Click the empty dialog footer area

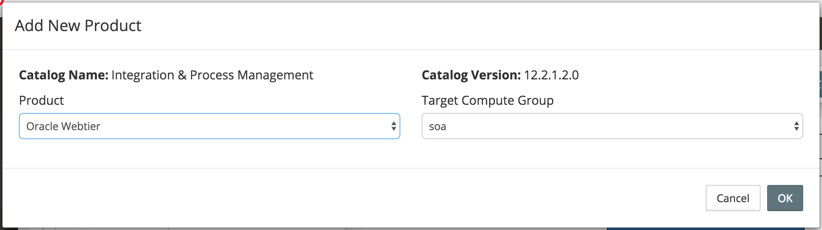pos(327,198)
